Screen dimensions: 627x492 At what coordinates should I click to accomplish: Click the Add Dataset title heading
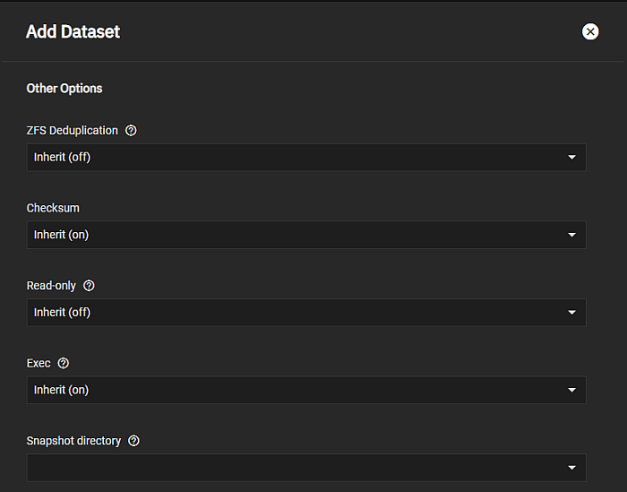(73, 31)
